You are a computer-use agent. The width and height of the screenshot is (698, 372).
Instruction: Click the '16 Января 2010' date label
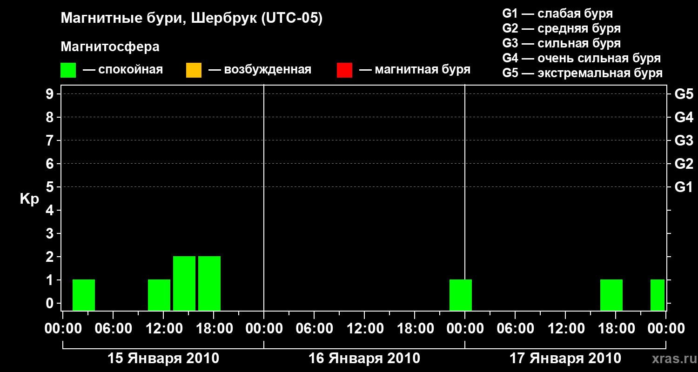click(x=364, y=358)
